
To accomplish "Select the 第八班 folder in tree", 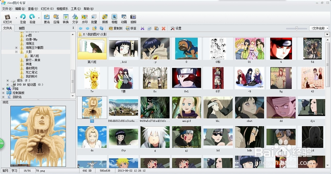I will 34,56.
